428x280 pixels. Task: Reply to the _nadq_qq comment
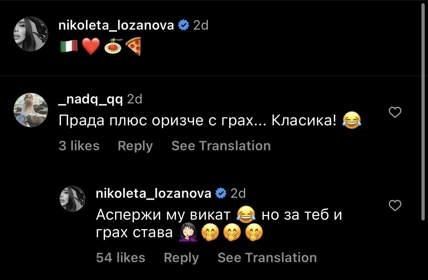click(135, 146)
